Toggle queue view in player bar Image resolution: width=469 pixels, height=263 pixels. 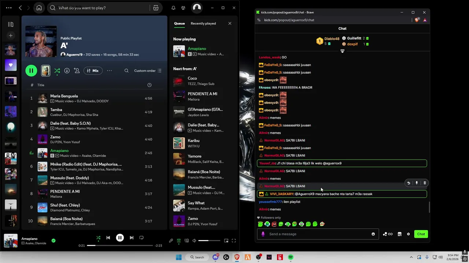pyautogui.click(x=179, y=241)
